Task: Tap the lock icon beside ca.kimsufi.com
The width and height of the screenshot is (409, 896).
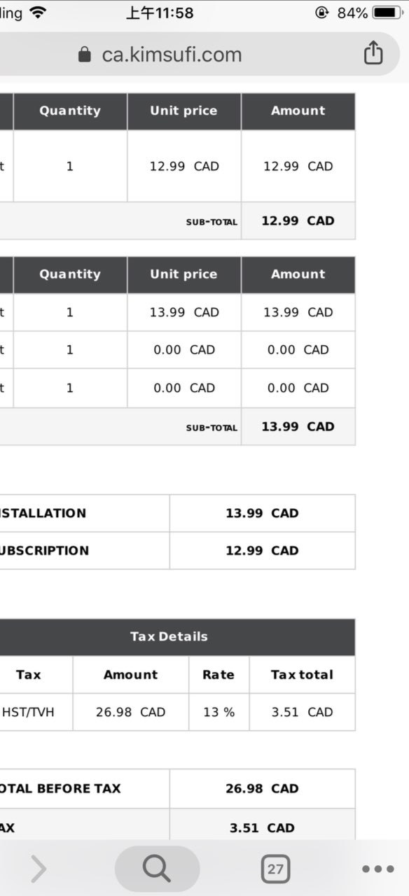Action: pos(85,55)
